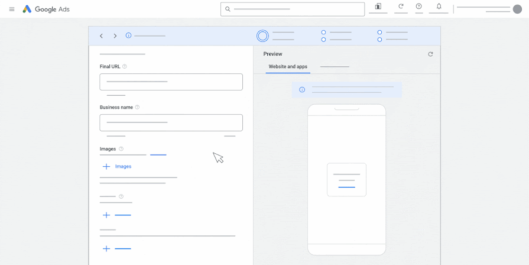529x265 pixels.
Task: Open help tooltip next to Business name
Action: click(x=137, y=107)
